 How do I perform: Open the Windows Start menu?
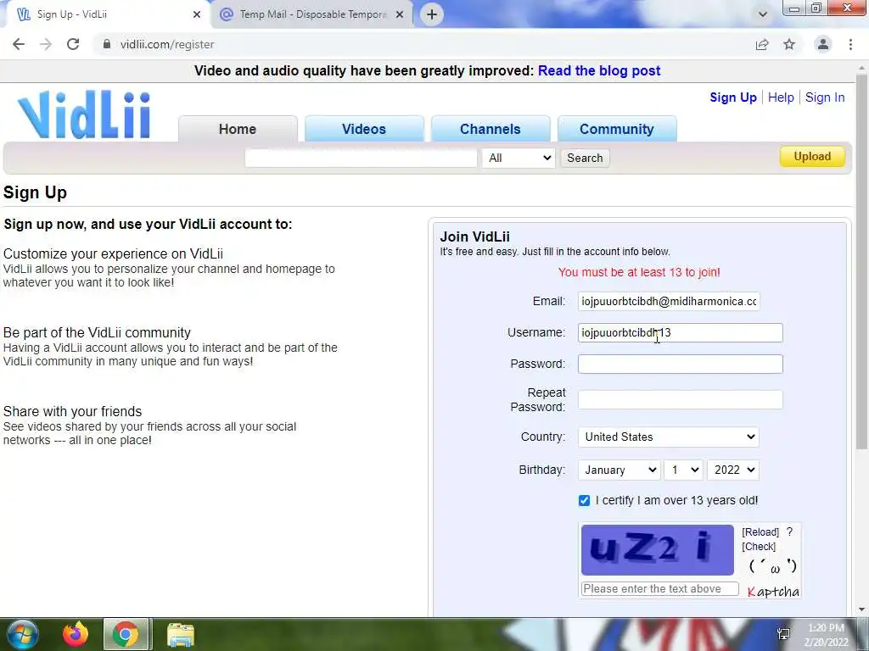pyautogui.click(x=22, y=634)
